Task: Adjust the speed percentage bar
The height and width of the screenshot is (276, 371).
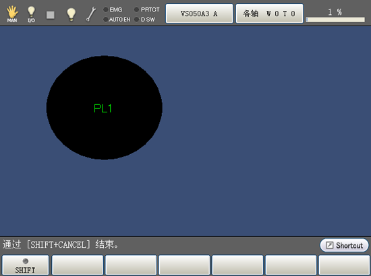Action: 335,20
